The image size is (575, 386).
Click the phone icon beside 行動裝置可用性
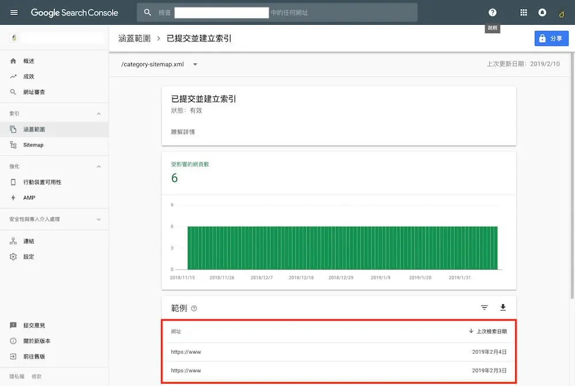pyautogui.click(x=13, y=182)
